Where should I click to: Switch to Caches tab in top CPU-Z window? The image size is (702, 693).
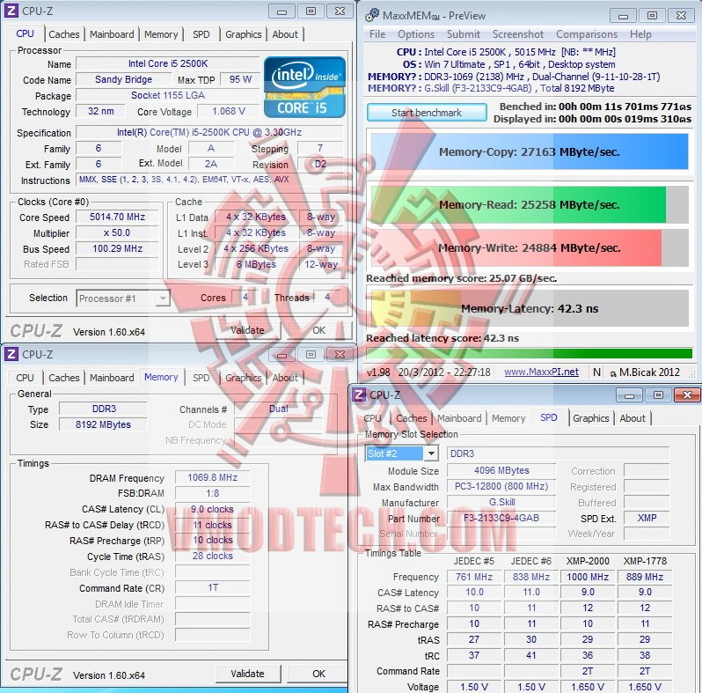coord(63,34)
